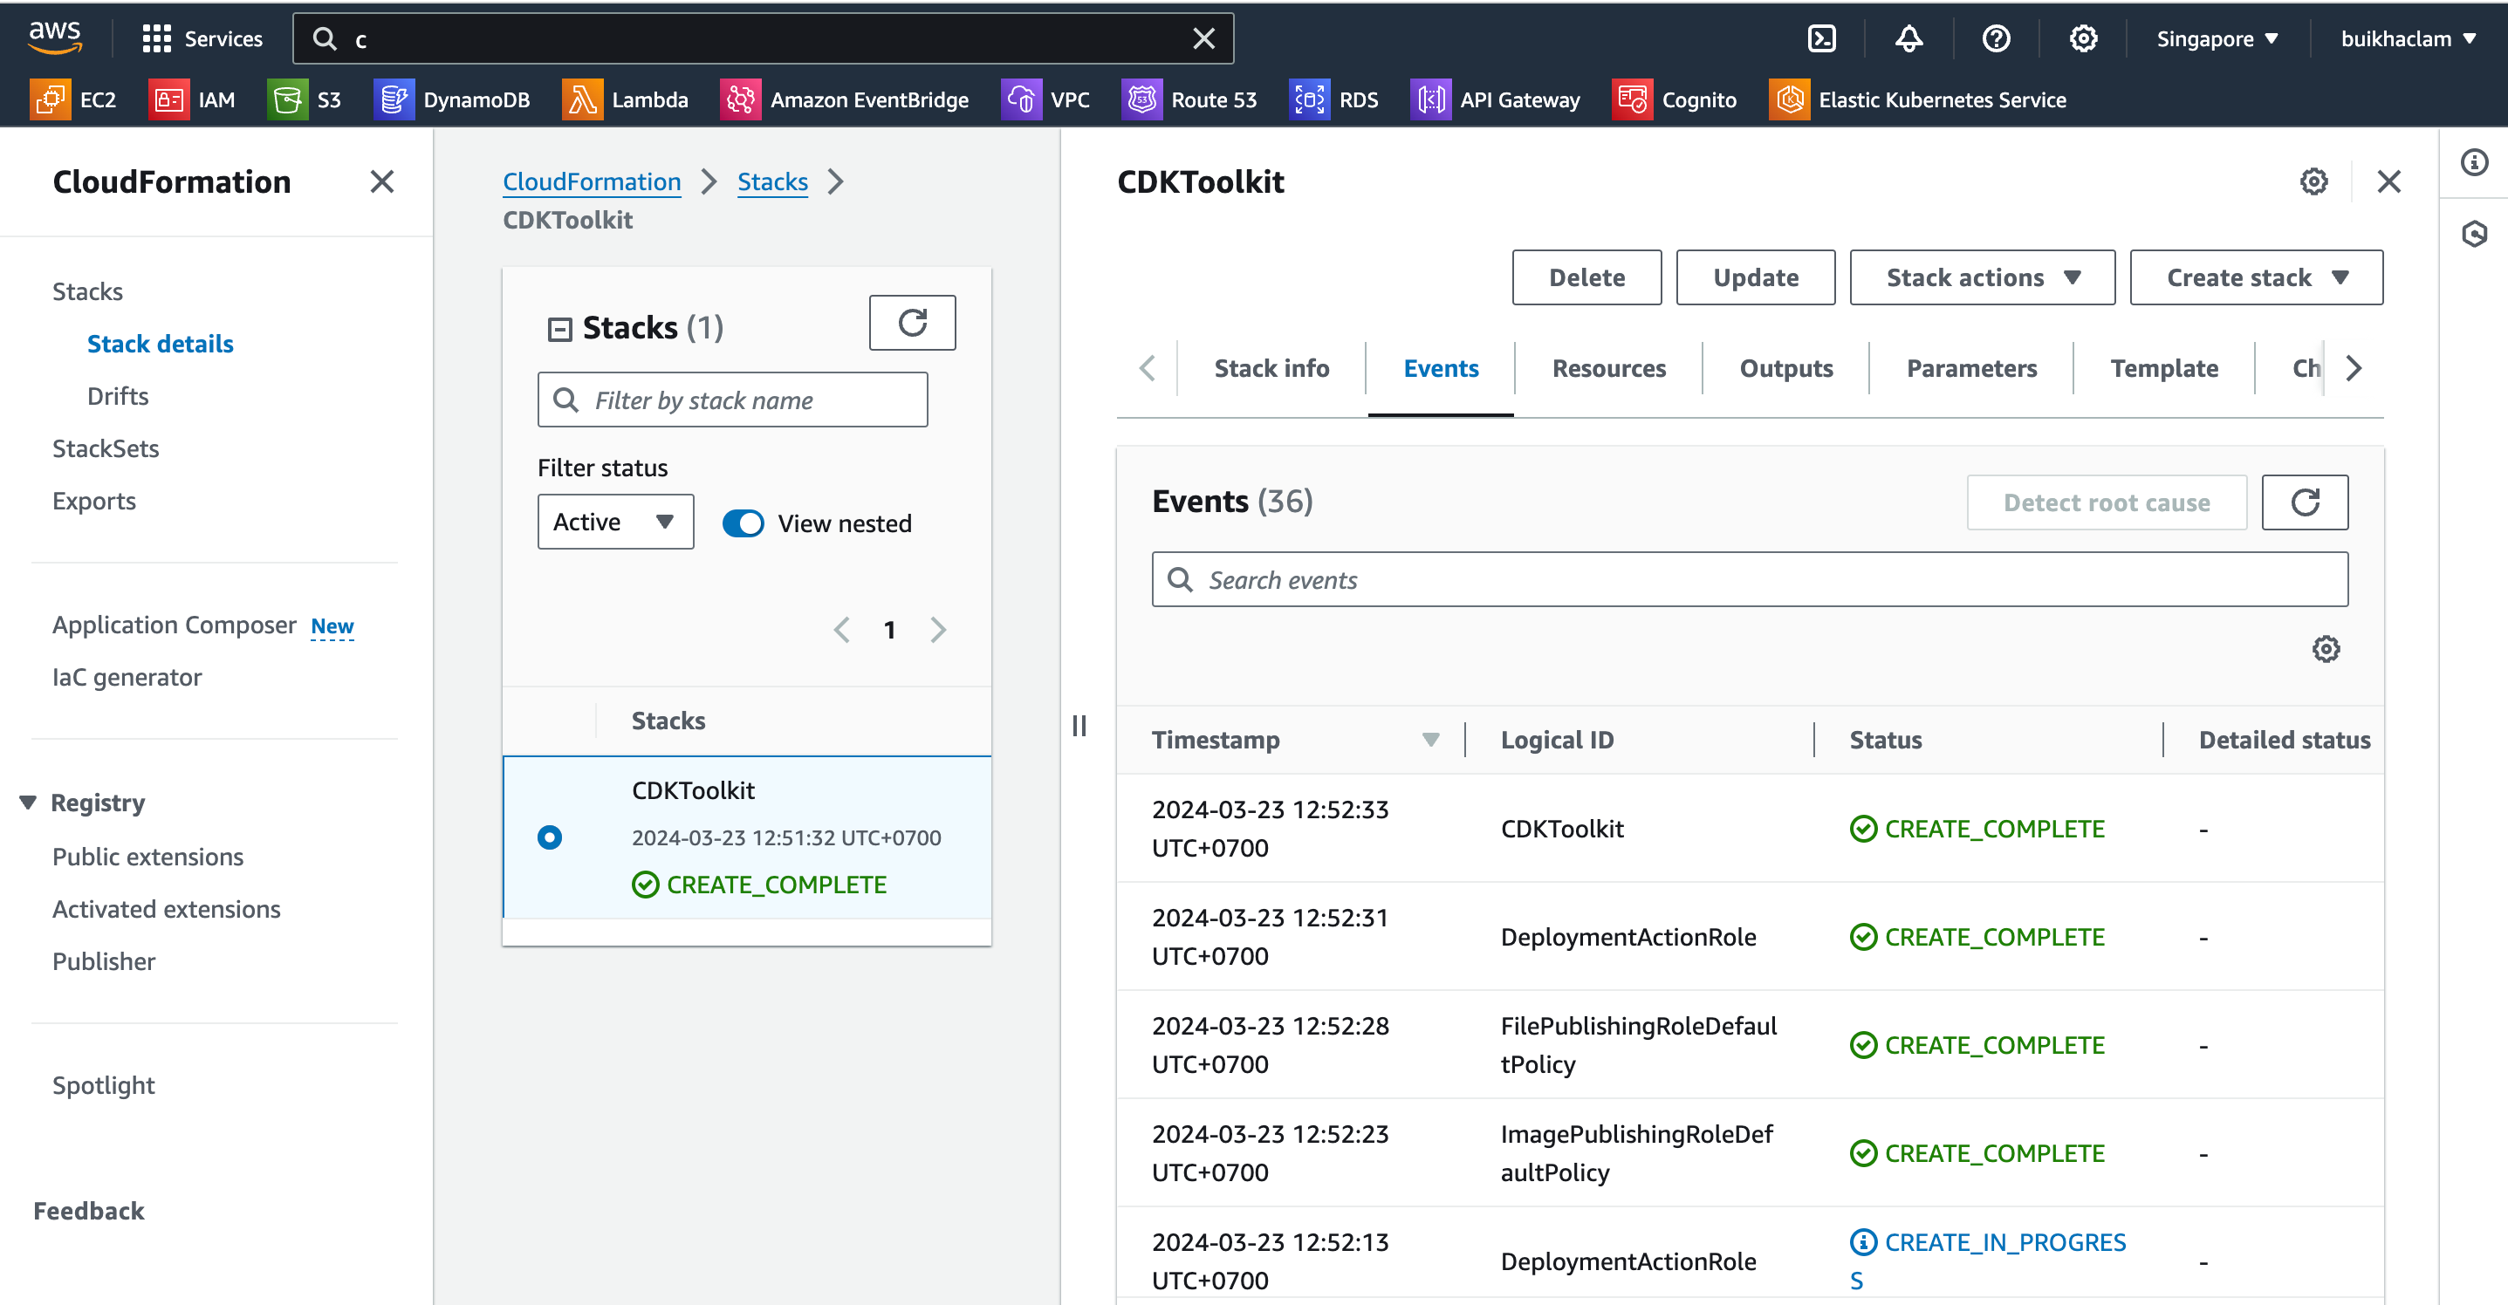Screen dimensions: 2508x1305
Task: Click the Update stack button
Action: coord(1756,277)
